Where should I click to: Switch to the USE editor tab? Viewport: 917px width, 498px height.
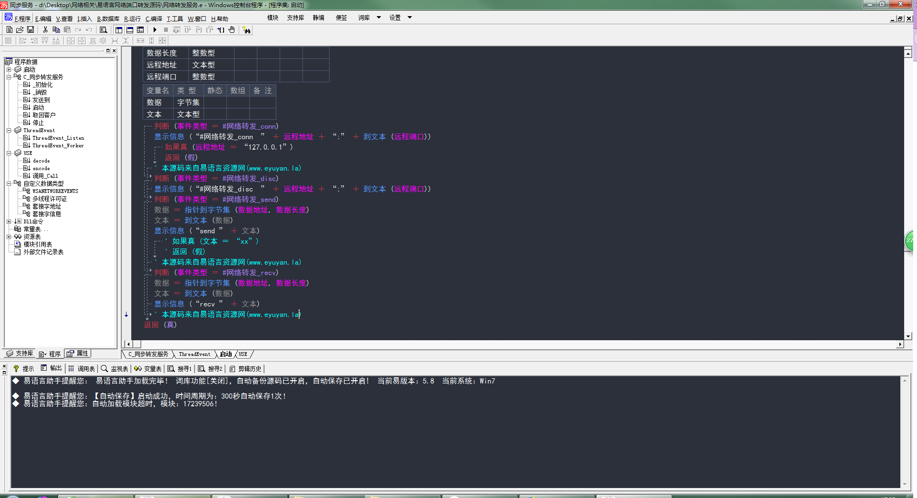243,354
